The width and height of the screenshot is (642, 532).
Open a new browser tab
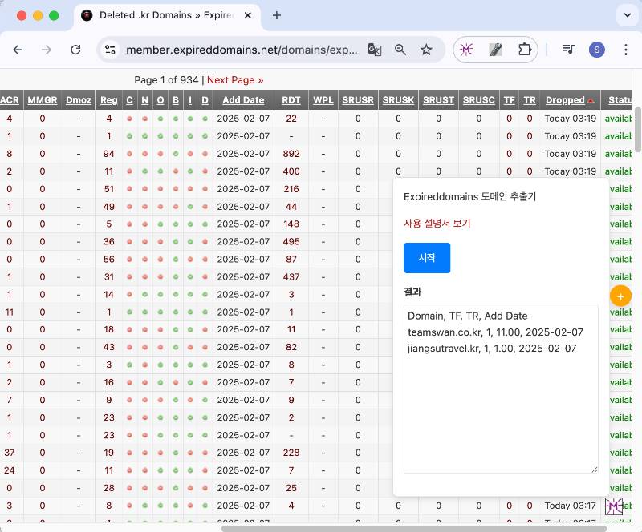[277, 15]
